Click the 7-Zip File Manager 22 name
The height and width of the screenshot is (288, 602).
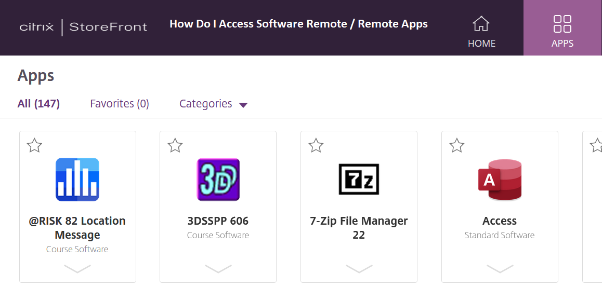pos(359,228)
